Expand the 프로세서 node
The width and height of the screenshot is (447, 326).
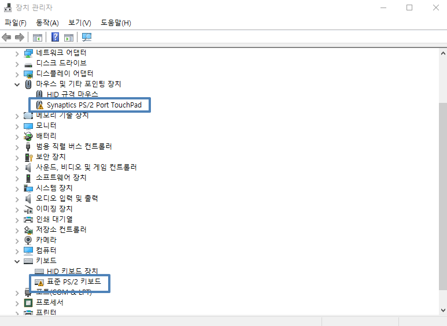(17, 303)
